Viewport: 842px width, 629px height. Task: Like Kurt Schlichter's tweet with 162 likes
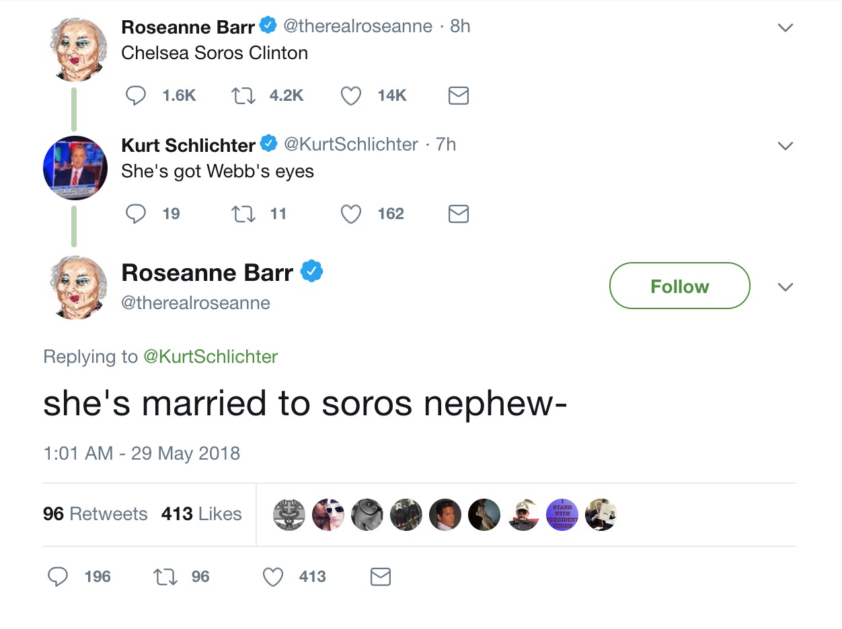(x=350, y=214)
